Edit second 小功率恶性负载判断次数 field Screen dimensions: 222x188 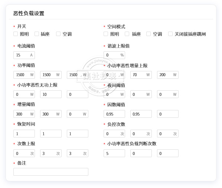coord(141,153)
